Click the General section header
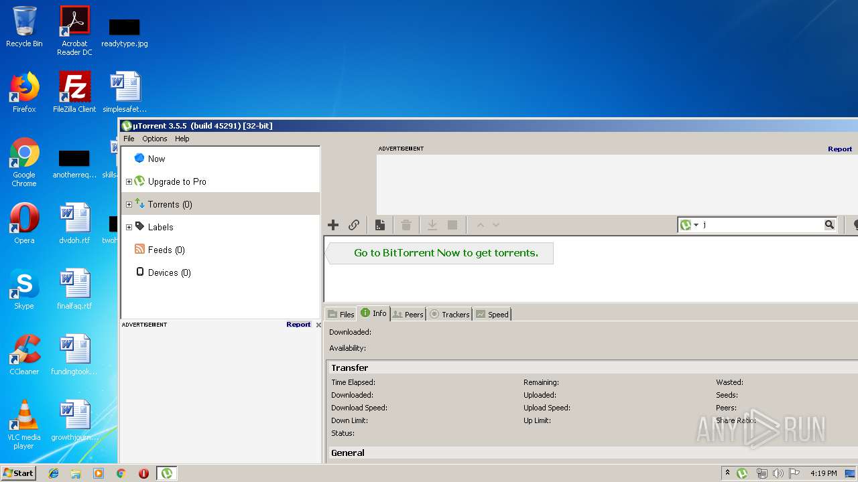 348,453
